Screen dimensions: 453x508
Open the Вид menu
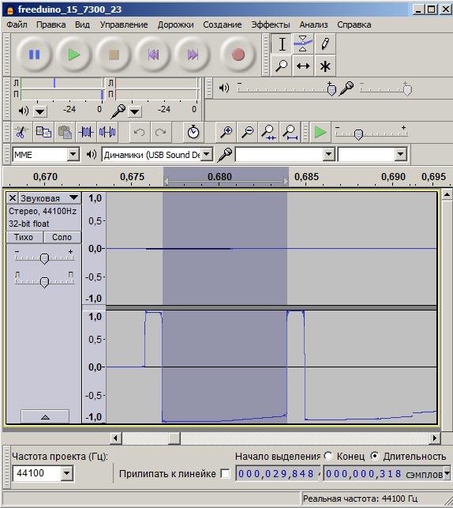[x=82, y=24]
